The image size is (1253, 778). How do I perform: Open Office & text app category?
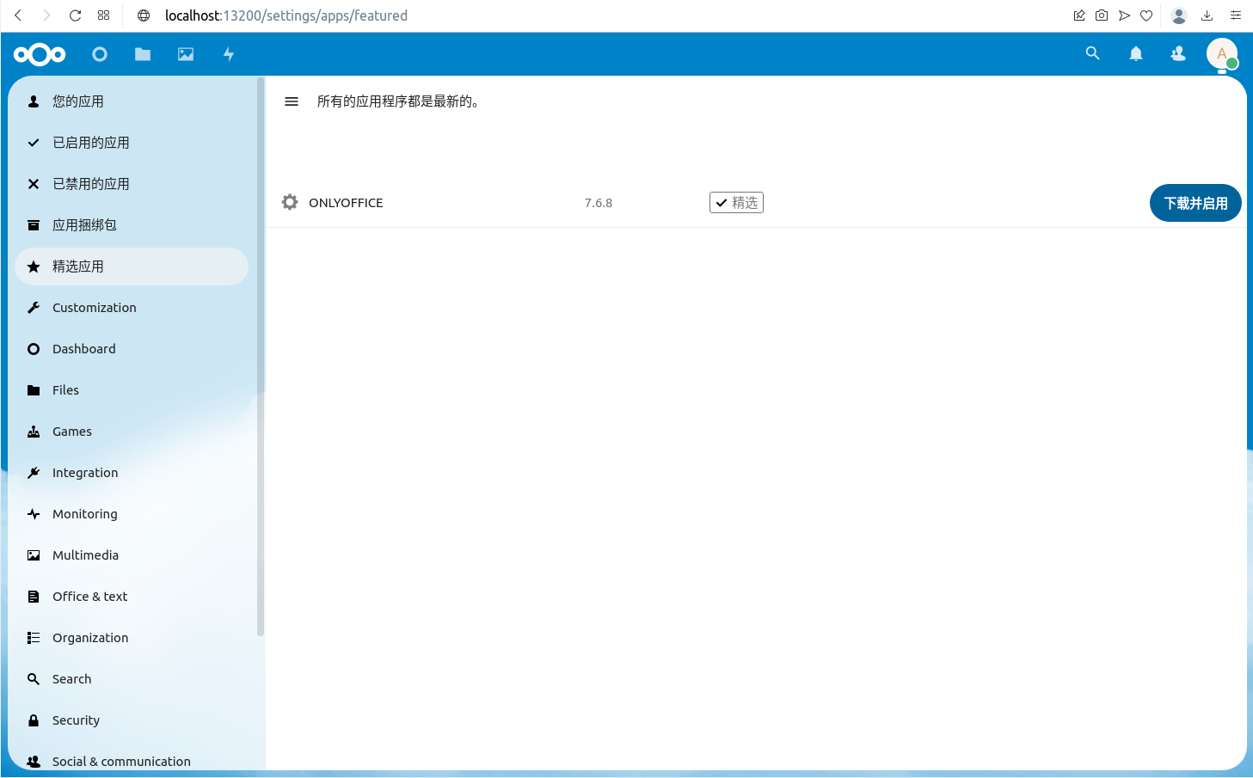point(132,597)
